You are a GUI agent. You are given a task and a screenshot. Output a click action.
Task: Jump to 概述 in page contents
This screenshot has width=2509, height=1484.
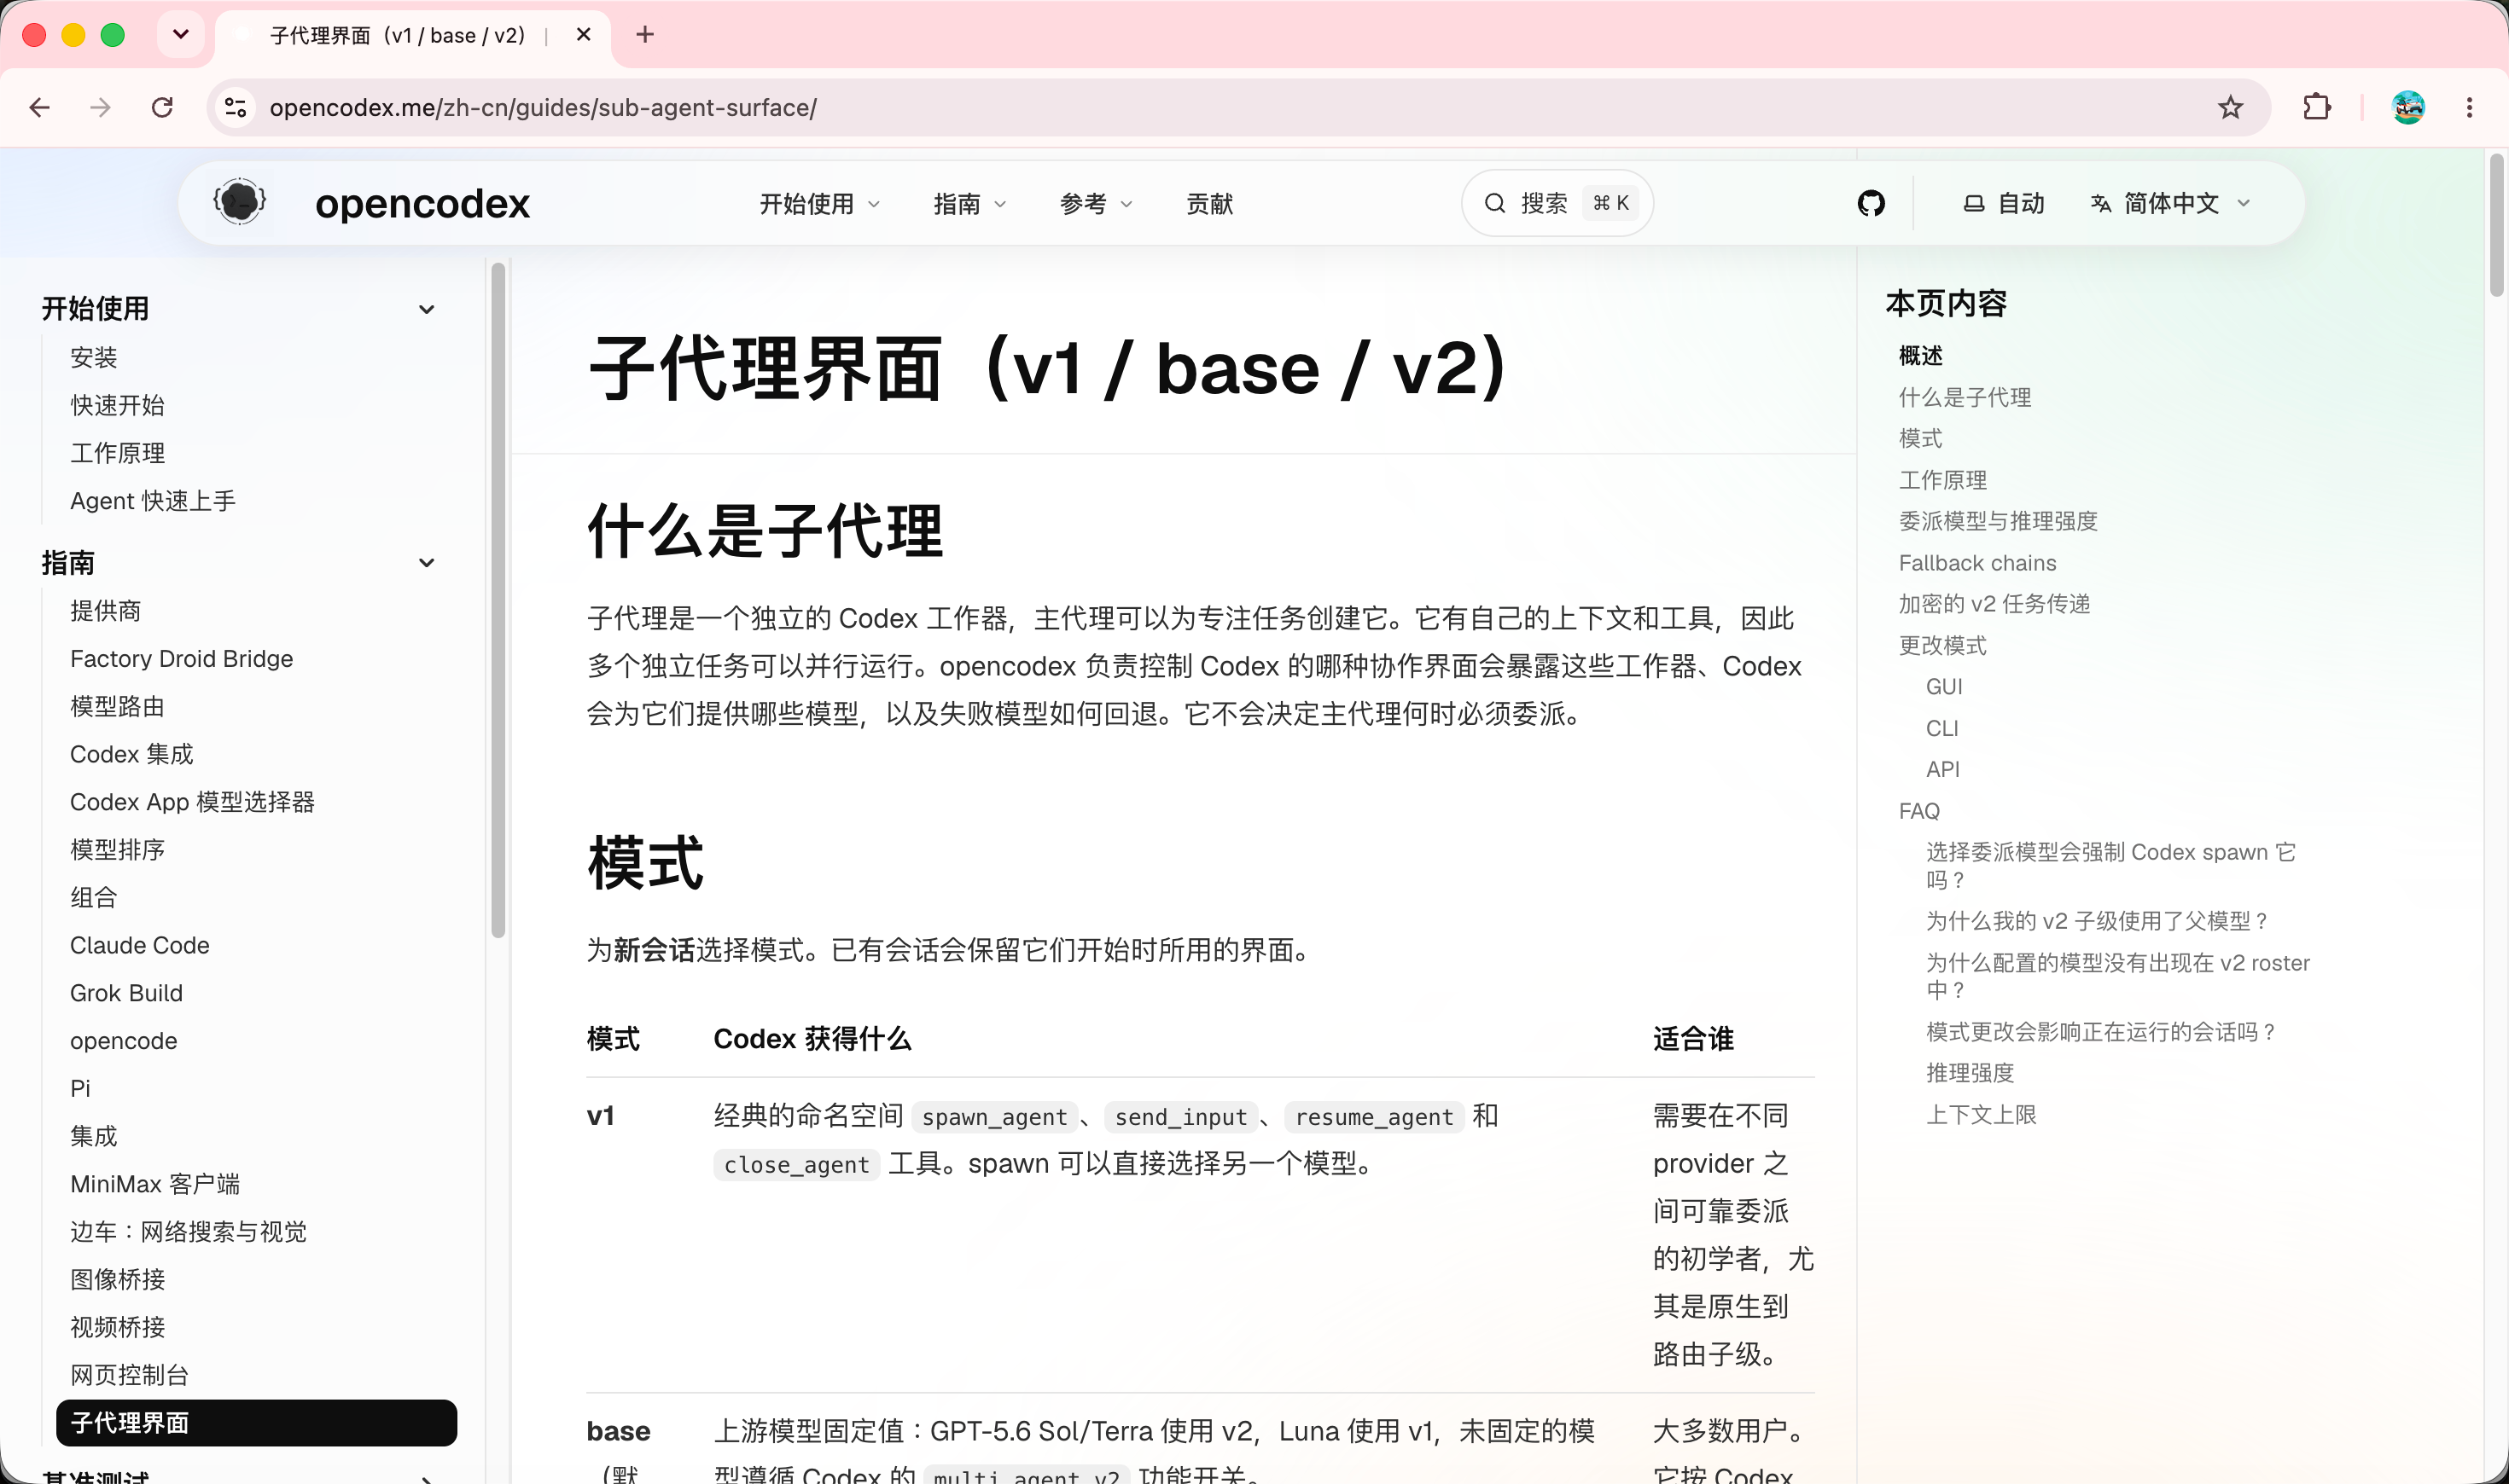1921,356
